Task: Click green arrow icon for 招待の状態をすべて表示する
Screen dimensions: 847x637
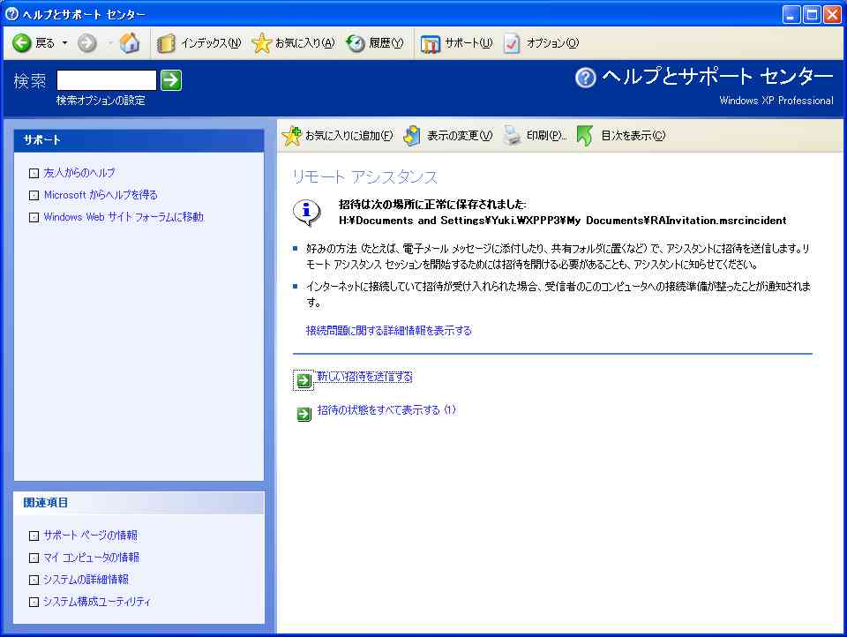Action: click(304, 415)
